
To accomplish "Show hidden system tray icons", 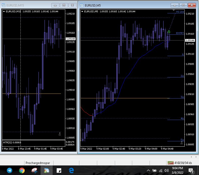I will 148,170.
